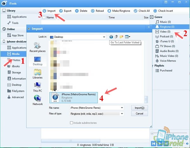Click the previous track playback button
190x148 pixels.
pos(154,144)
